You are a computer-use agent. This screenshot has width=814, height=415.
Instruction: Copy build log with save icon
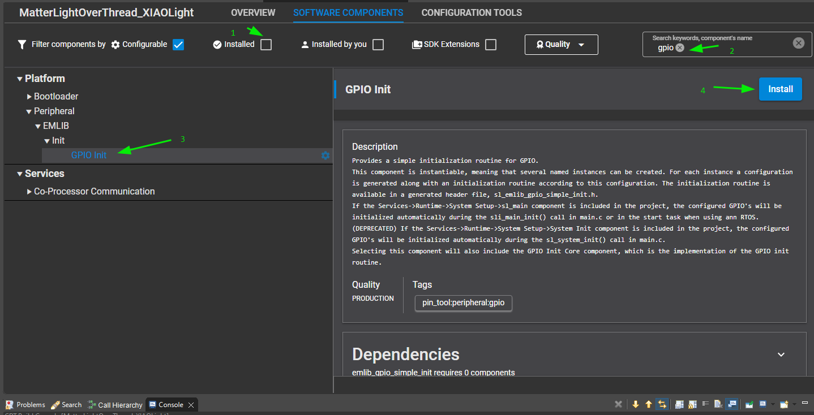(x=679, y=404)
